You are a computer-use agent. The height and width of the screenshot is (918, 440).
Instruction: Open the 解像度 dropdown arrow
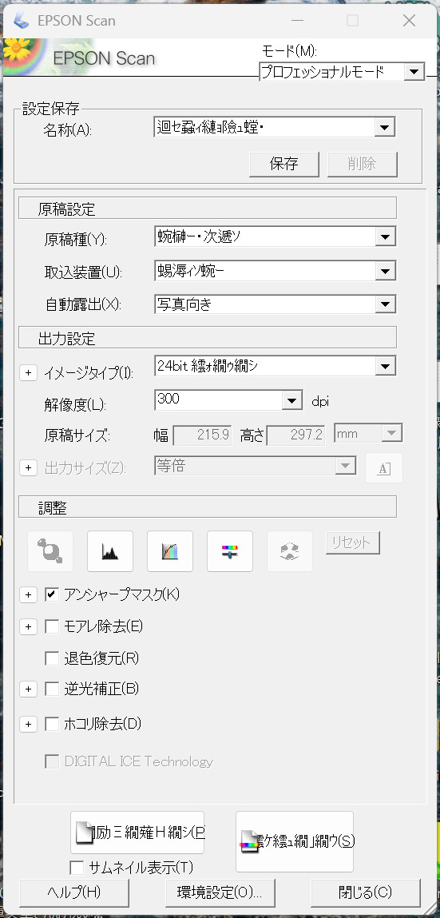point(291,399)
